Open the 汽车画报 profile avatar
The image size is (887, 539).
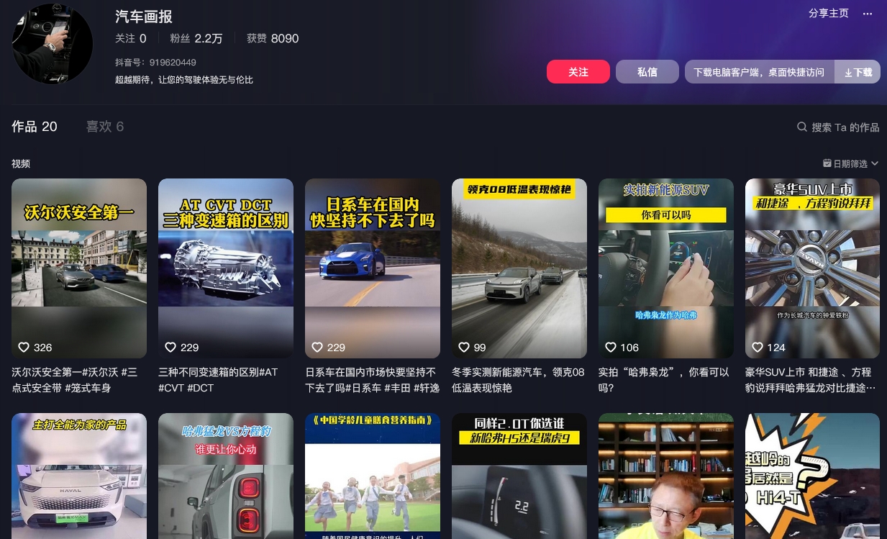pos(52,44)
